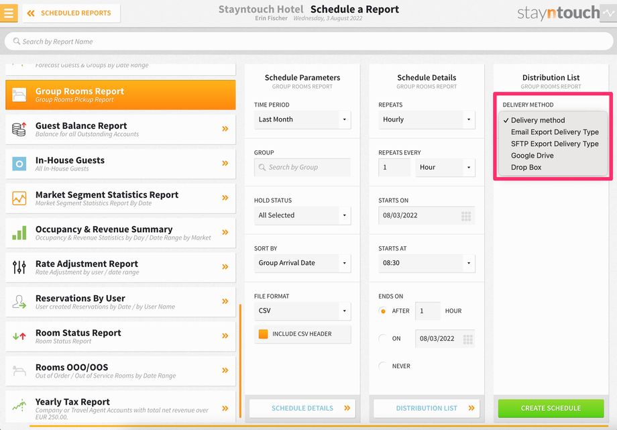Select the Ends On On radio button
617x430 pixels.
[382, 339]
